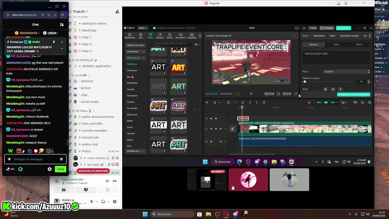Expand the Modèle de texte section
This screenshot has height=219, width=389.
pyautogui.click(x=135, y=151)
